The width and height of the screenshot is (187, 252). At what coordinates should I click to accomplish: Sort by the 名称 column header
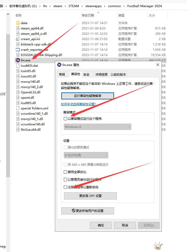click(19, 15)
